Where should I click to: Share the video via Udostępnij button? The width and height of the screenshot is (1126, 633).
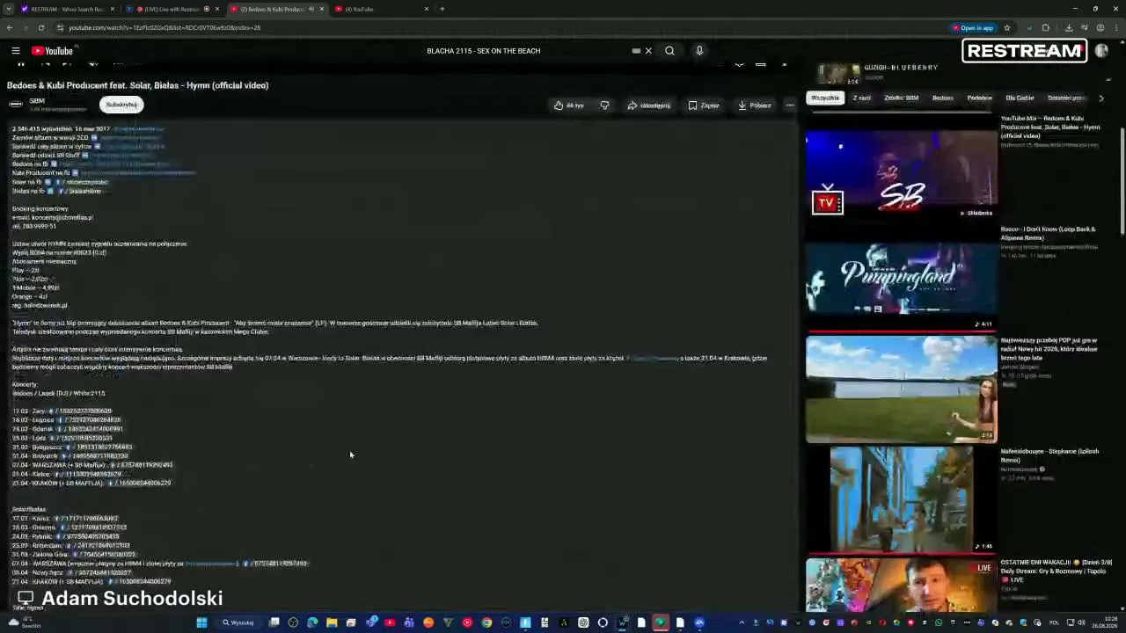[649, 105]
